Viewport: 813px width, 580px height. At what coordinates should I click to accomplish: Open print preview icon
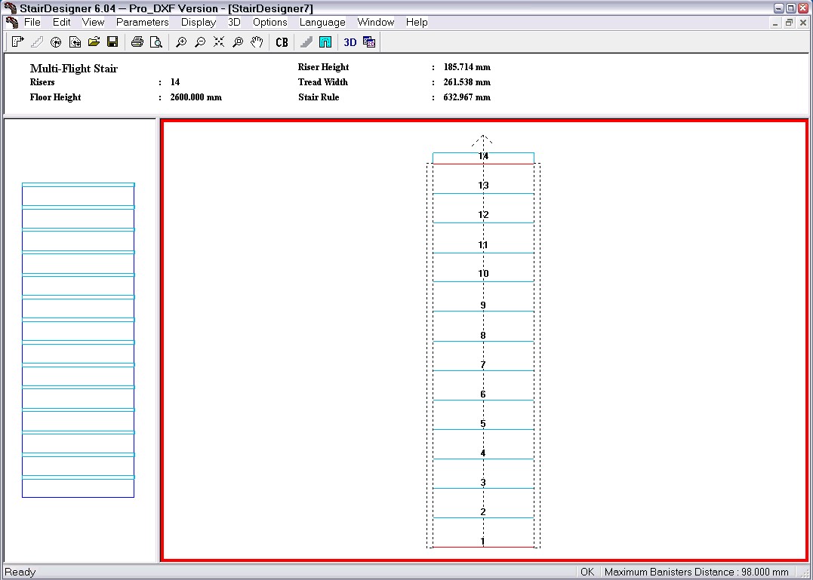click(x=156, y=42)
